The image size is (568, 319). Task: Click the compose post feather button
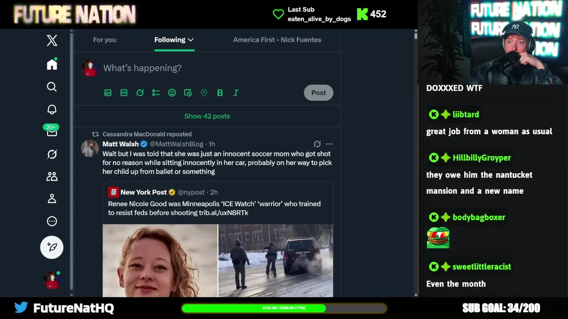tap(52, 247)
